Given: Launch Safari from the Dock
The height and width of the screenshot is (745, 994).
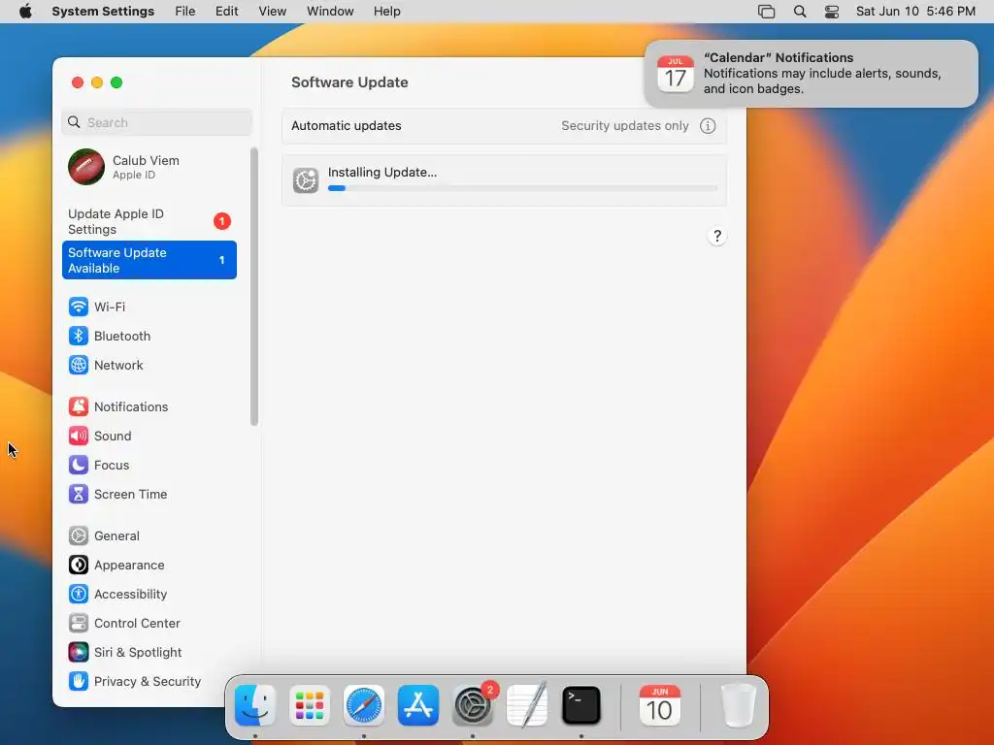Looking at the screenshot, I should coord(364,705).
